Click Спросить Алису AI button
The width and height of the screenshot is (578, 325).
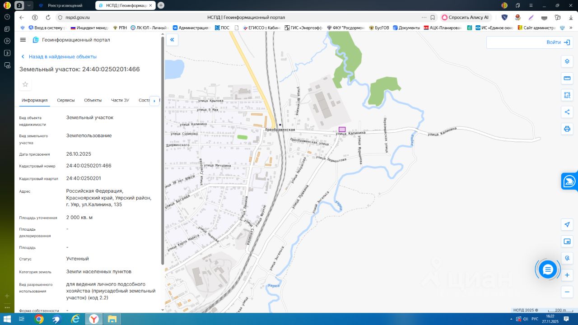pos(466,18)
